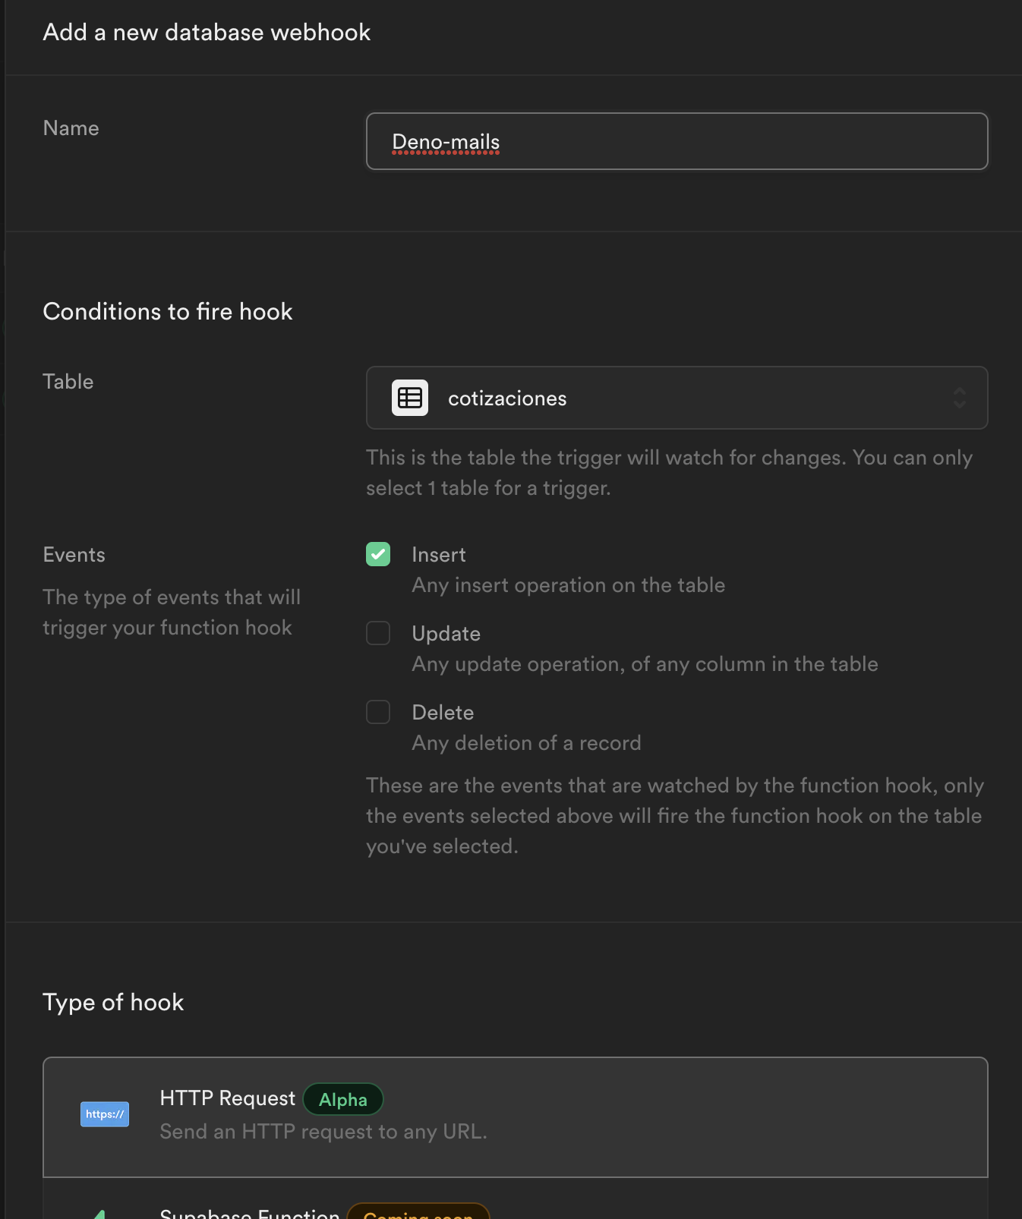Enable the Update event checkbox

[x=378, y=634]
